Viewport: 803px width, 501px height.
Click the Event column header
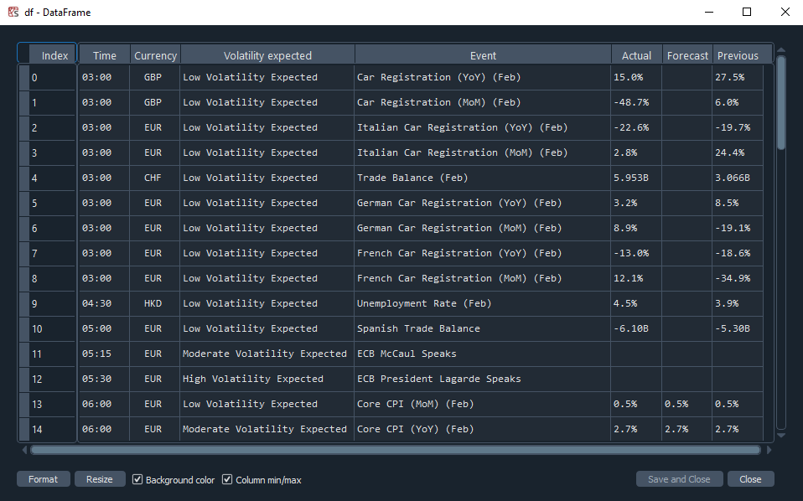tap(483, 55)
